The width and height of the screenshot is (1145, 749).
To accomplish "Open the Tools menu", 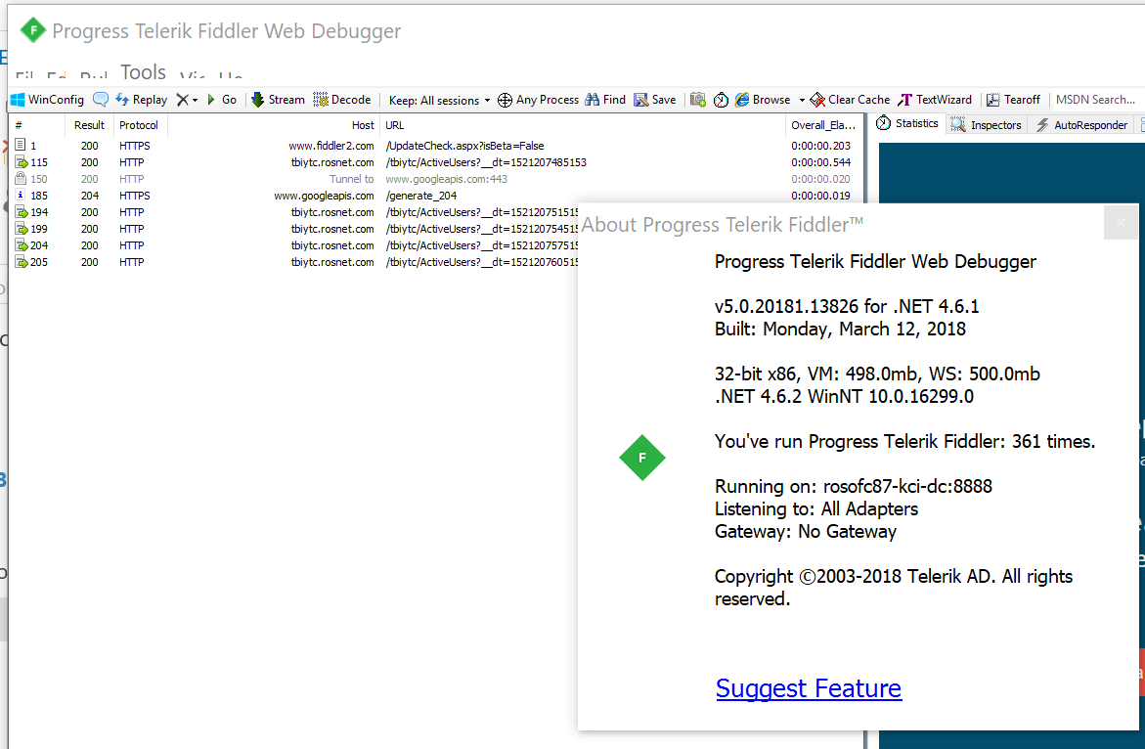I will 143,70.
